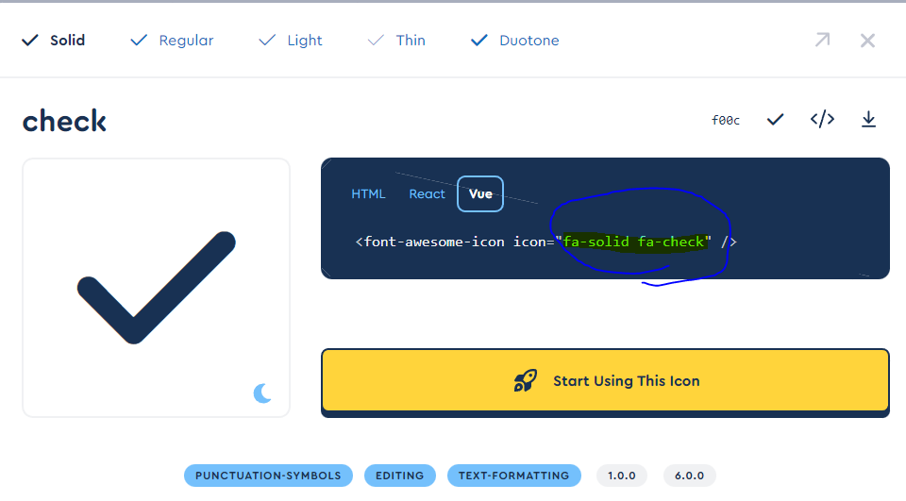Open the TEXT-FORMATTING category tag
This screenshot has height=501, width=906.
tap(513, 476)
